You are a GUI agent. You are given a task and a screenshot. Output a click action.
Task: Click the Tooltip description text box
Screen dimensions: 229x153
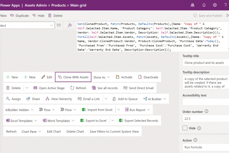click(206, 82)
